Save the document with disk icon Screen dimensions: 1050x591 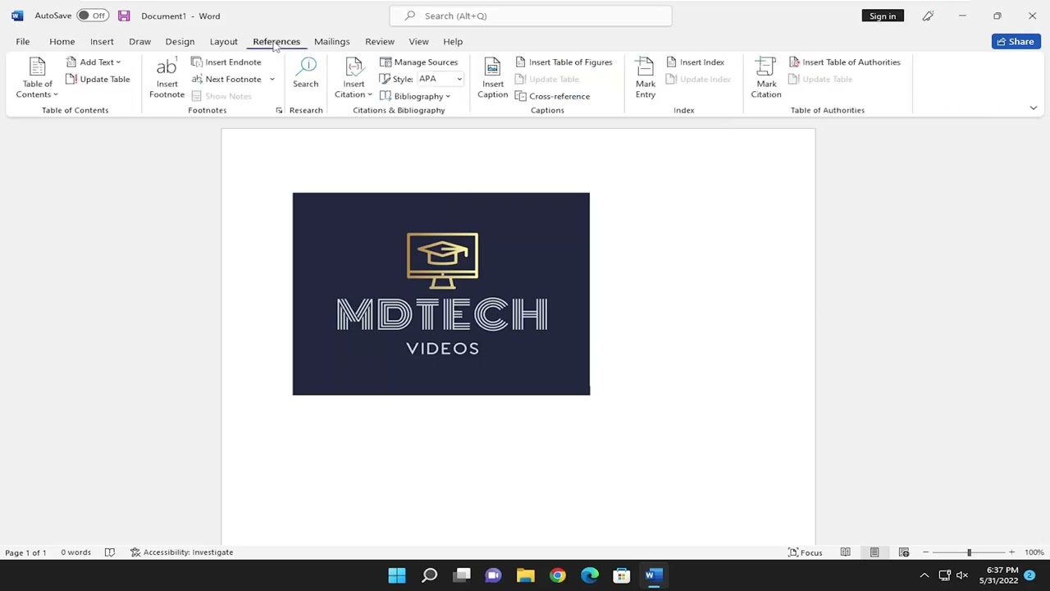pos(123,16)
